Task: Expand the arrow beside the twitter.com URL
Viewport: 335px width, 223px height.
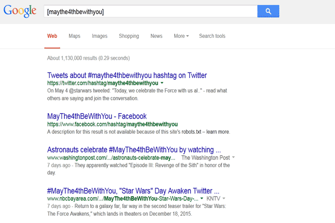Action: coord(162,83)
